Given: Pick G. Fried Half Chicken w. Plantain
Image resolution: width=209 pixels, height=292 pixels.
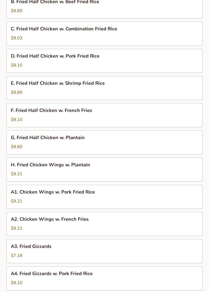Looking at the screenshot, I should (104, 143).
